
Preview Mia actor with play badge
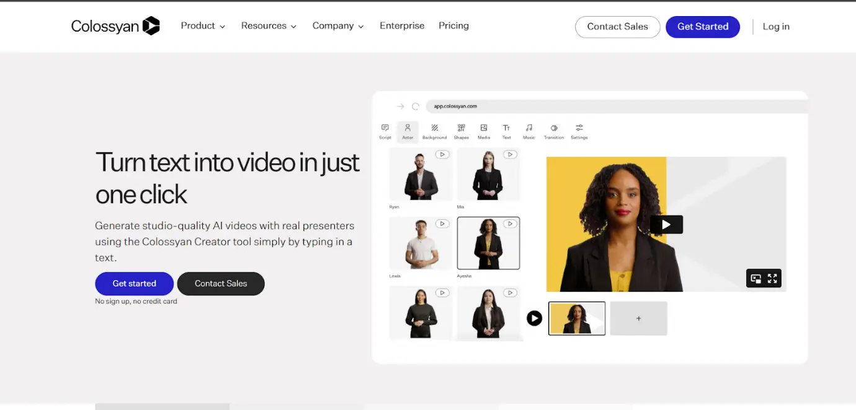pos(510,154)
